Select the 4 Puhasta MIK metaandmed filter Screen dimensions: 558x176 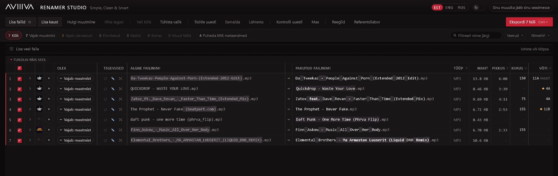tap(223, 35)
